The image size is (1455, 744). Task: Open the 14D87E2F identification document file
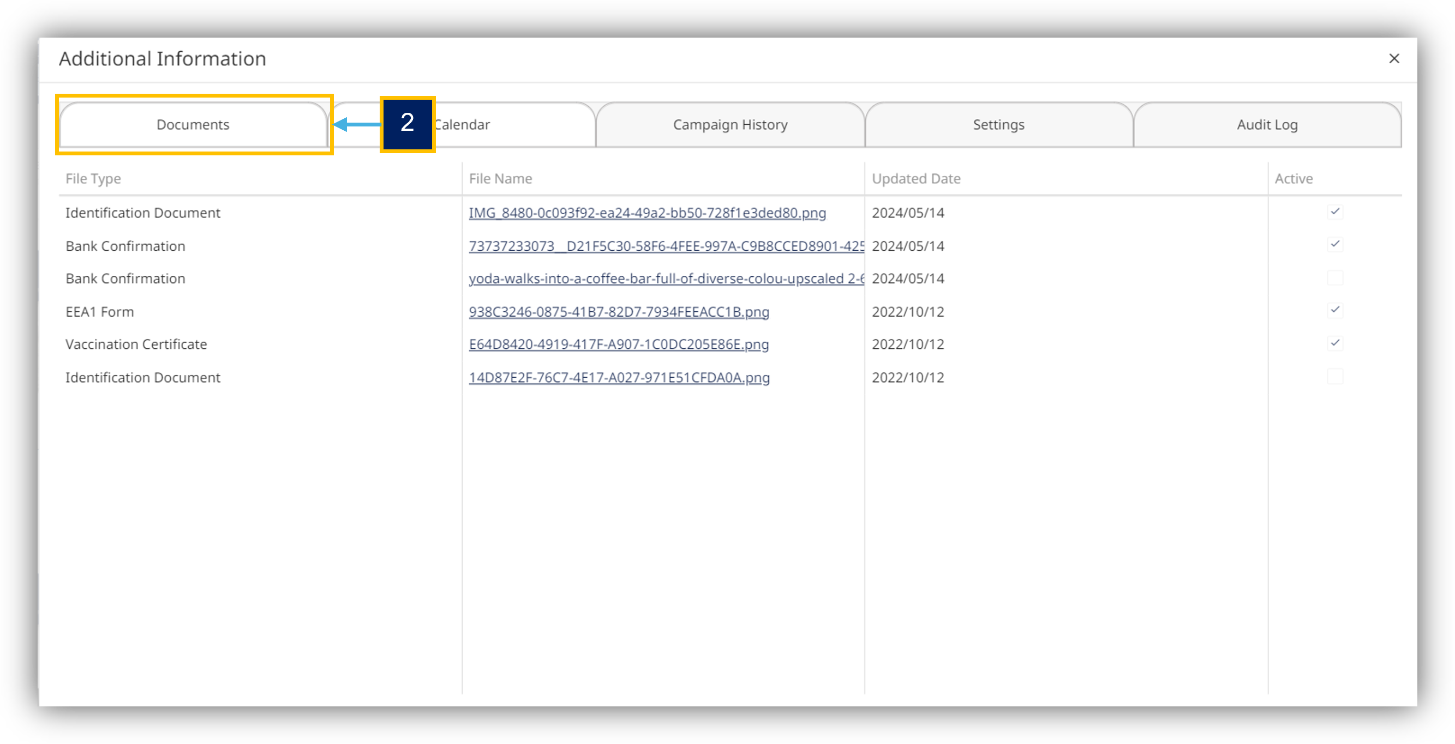619,377
